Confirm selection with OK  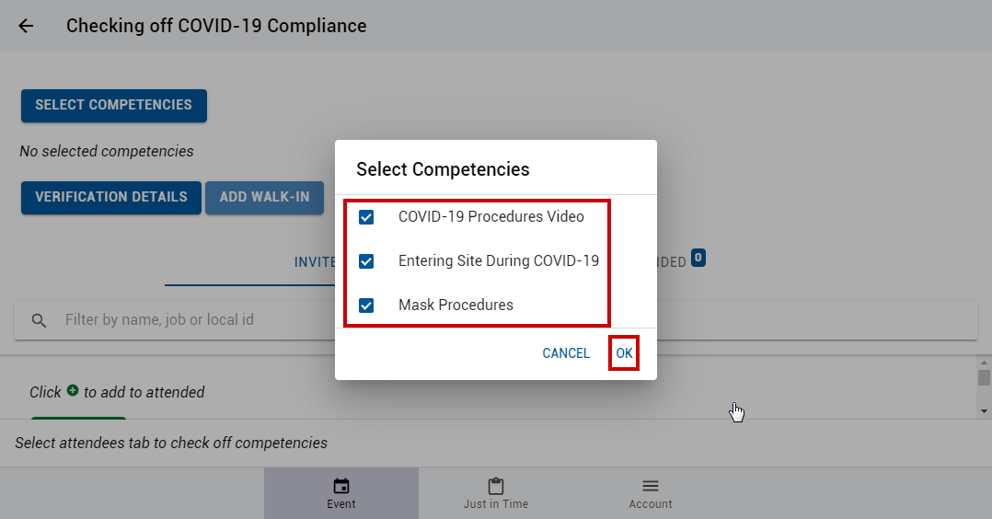(x=625, y=353)
